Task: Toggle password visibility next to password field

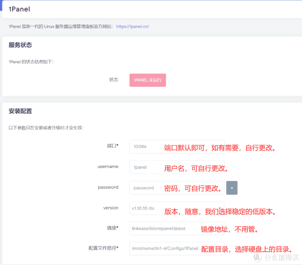Action: [x=232, y=188]
